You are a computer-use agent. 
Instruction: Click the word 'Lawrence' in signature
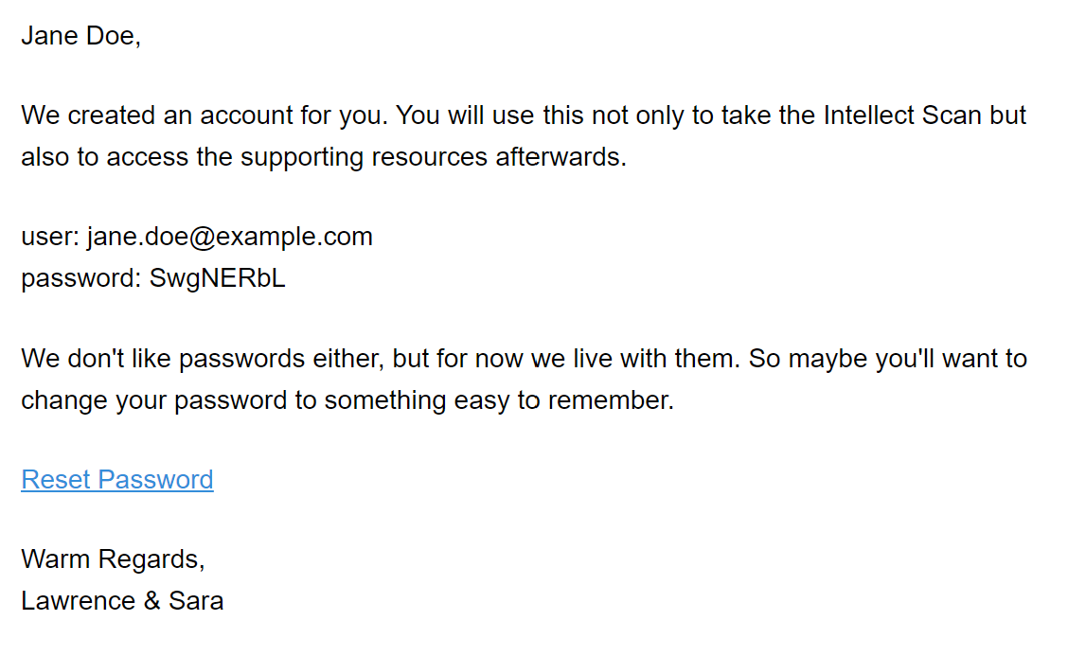click(x=79, y=601)
